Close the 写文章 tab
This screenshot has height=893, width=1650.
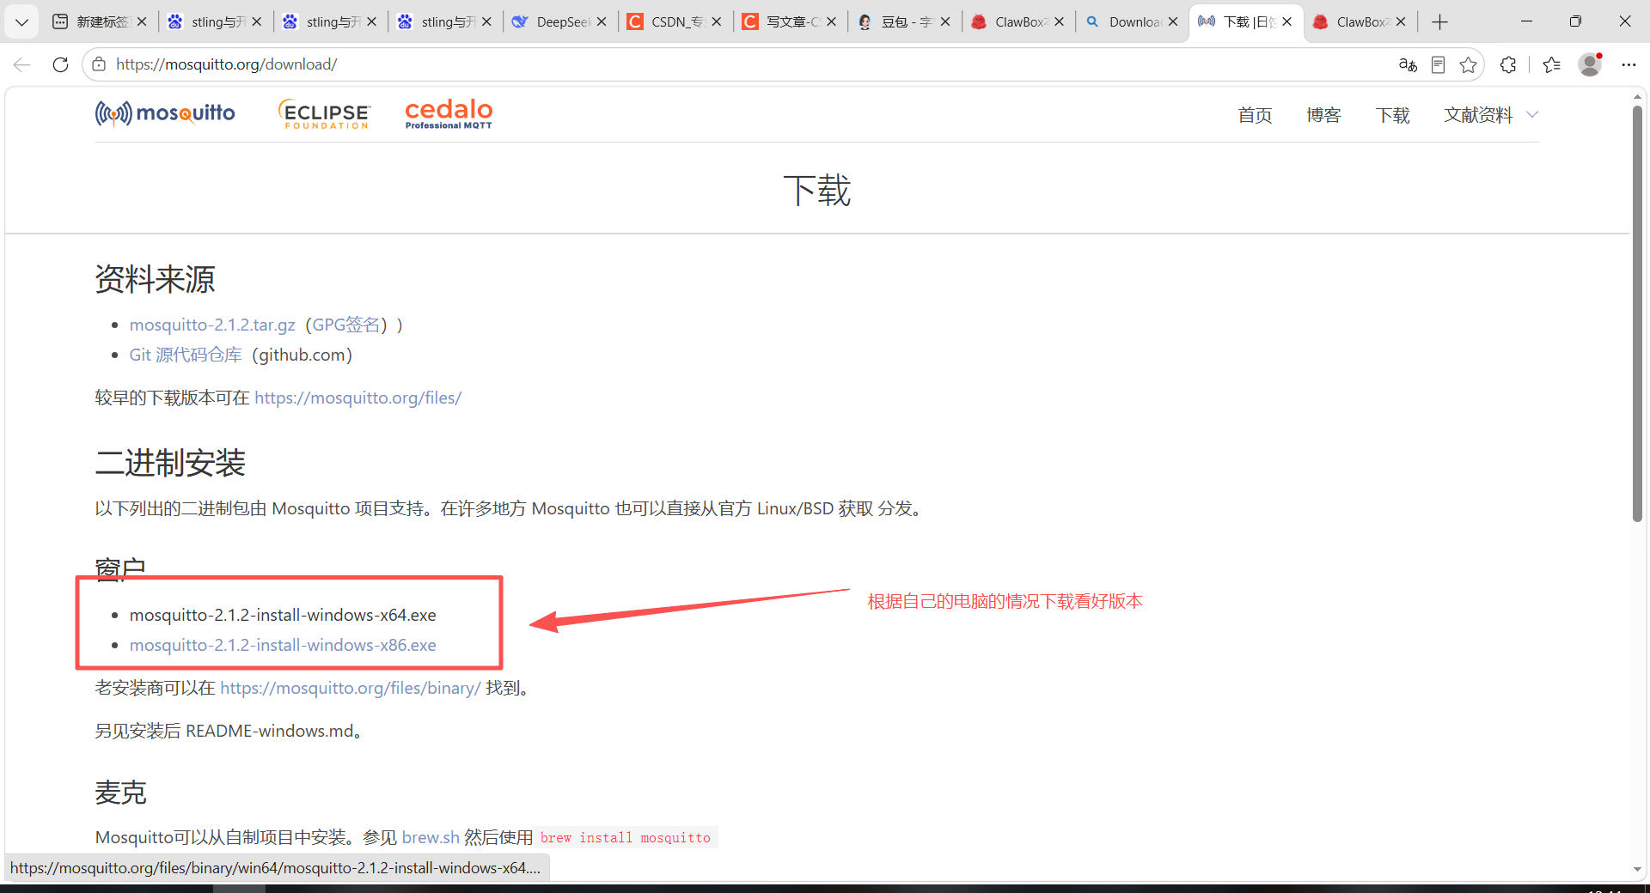831,21
